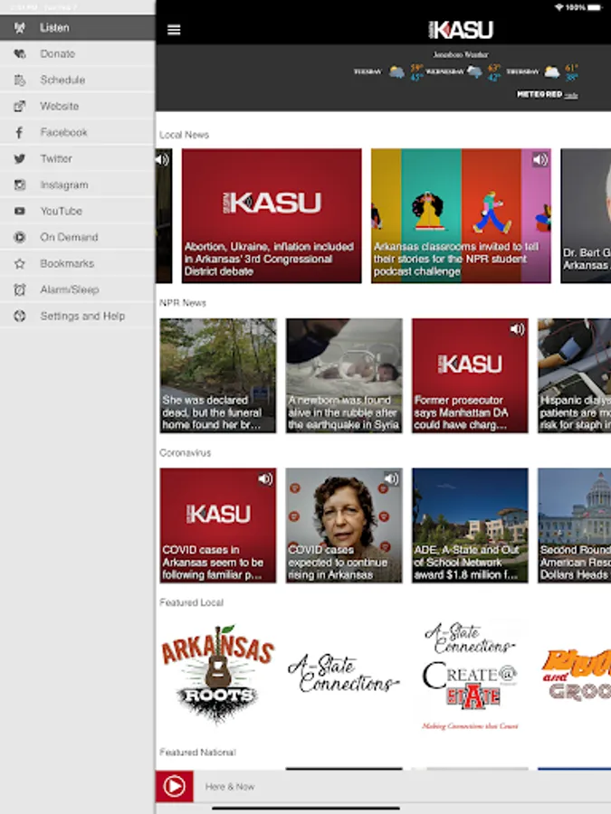611x814 pixels.
Task: Tap the Instagram camera icon
Action: (20, 185)
